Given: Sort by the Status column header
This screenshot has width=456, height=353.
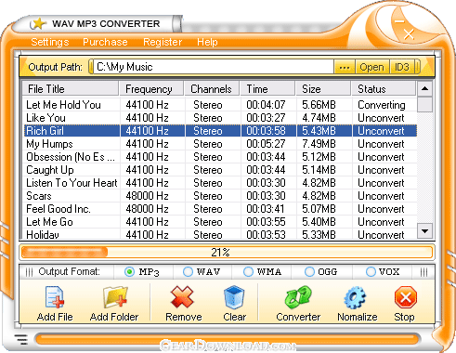Looking at the screenshot, I should (x=384, y=89).
